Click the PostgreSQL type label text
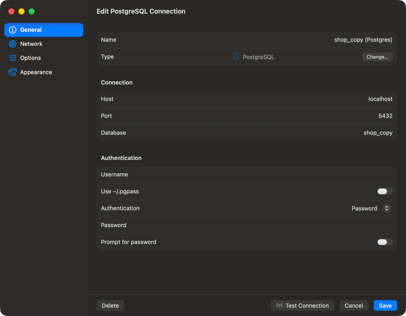 258,57
